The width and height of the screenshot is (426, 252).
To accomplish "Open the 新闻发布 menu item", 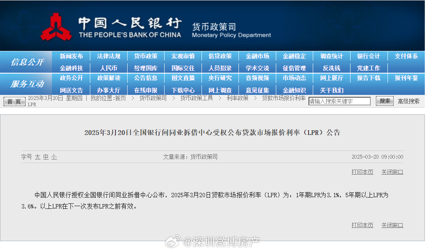I will 71,56.
